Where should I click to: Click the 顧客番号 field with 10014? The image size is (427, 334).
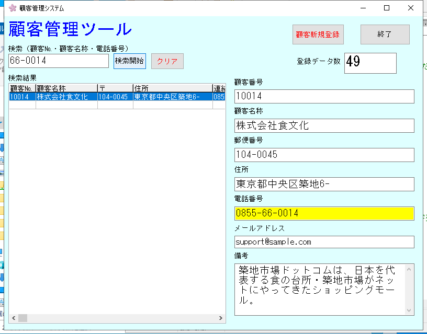324,96
